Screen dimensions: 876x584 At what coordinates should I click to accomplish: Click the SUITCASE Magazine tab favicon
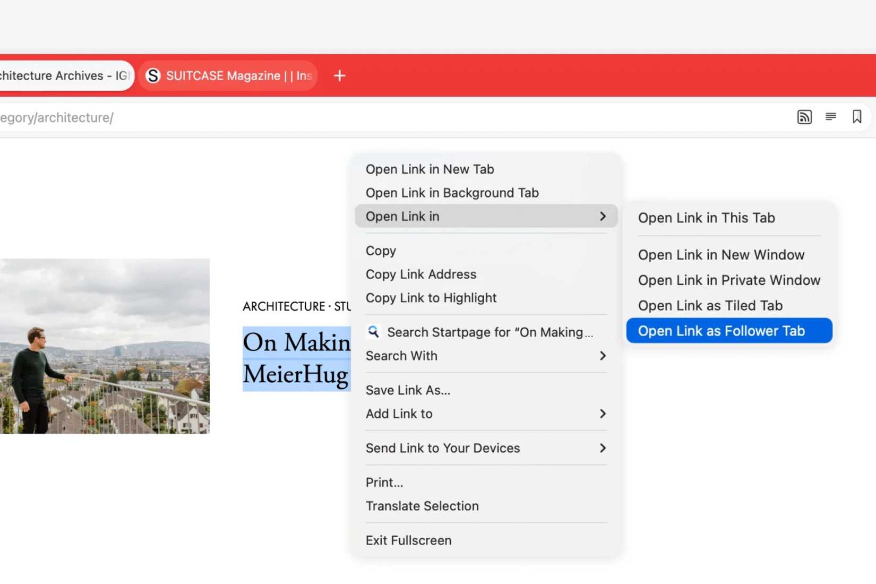[x=153, y=76]
